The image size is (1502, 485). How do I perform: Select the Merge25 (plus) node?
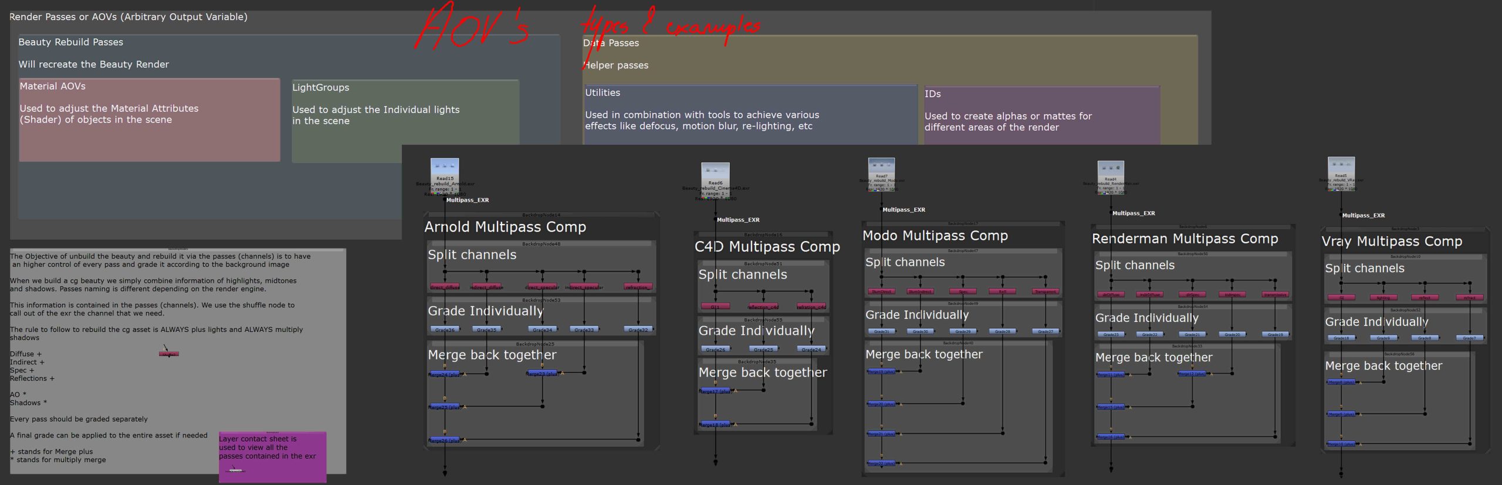click(x=445, y=406)
